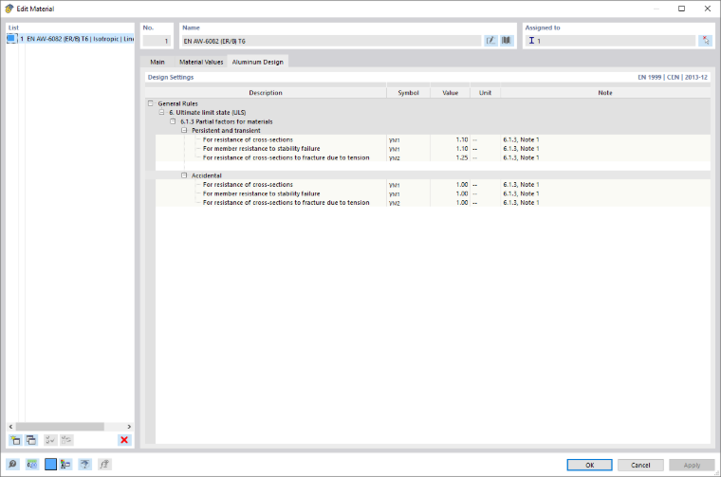Screen dimensions: 721x477
Task: Click the Symbol column header
Action: pyautogui.click(x=408, y=92)
